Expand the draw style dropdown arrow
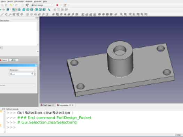The height and width of the screenshot is (137, 183). tap(10, 10)
